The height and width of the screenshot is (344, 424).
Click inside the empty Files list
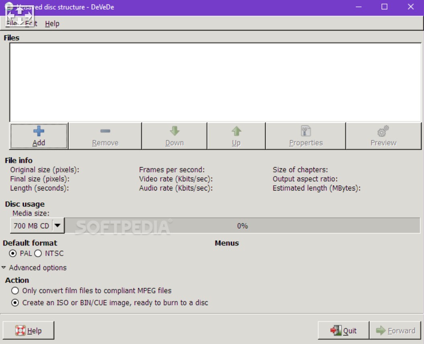[x=215, y=82]
